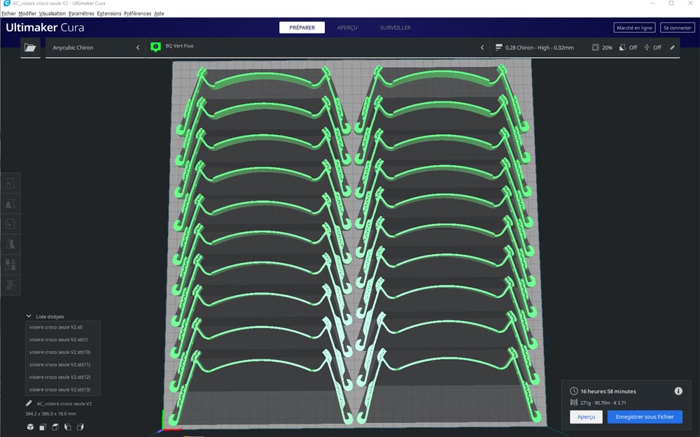Click the infill 20% icon

tap(596, 48)
